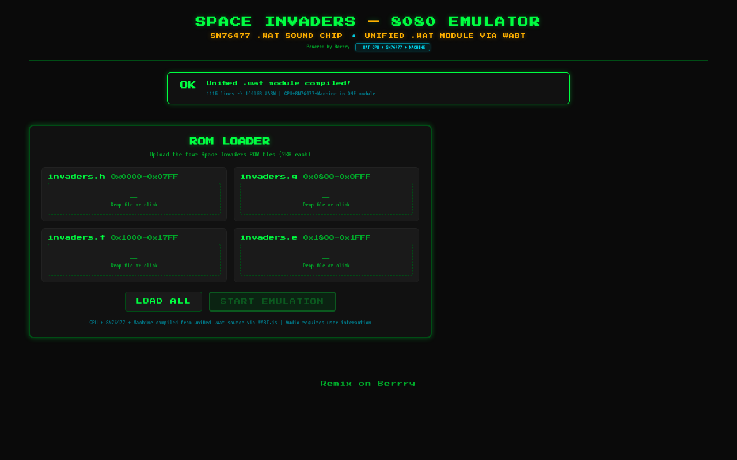The image size is (737, 460).
Task: Toggle the compiled status banner
Action: click(x=368, y=87)
